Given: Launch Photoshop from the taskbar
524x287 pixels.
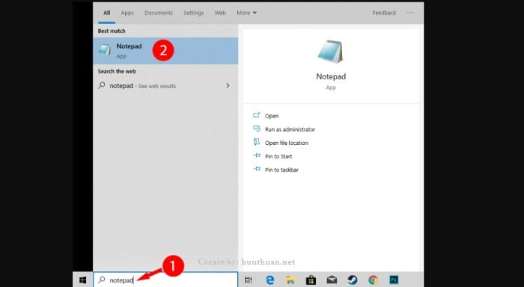Looking at the screenshot, I should pos(394,280).
